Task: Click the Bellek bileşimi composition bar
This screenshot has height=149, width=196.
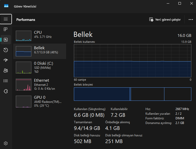Action: [x=132, y=94]
